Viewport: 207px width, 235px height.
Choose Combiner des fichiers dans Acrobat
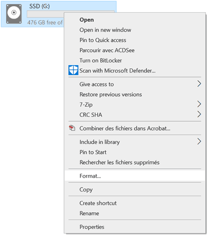135,128
